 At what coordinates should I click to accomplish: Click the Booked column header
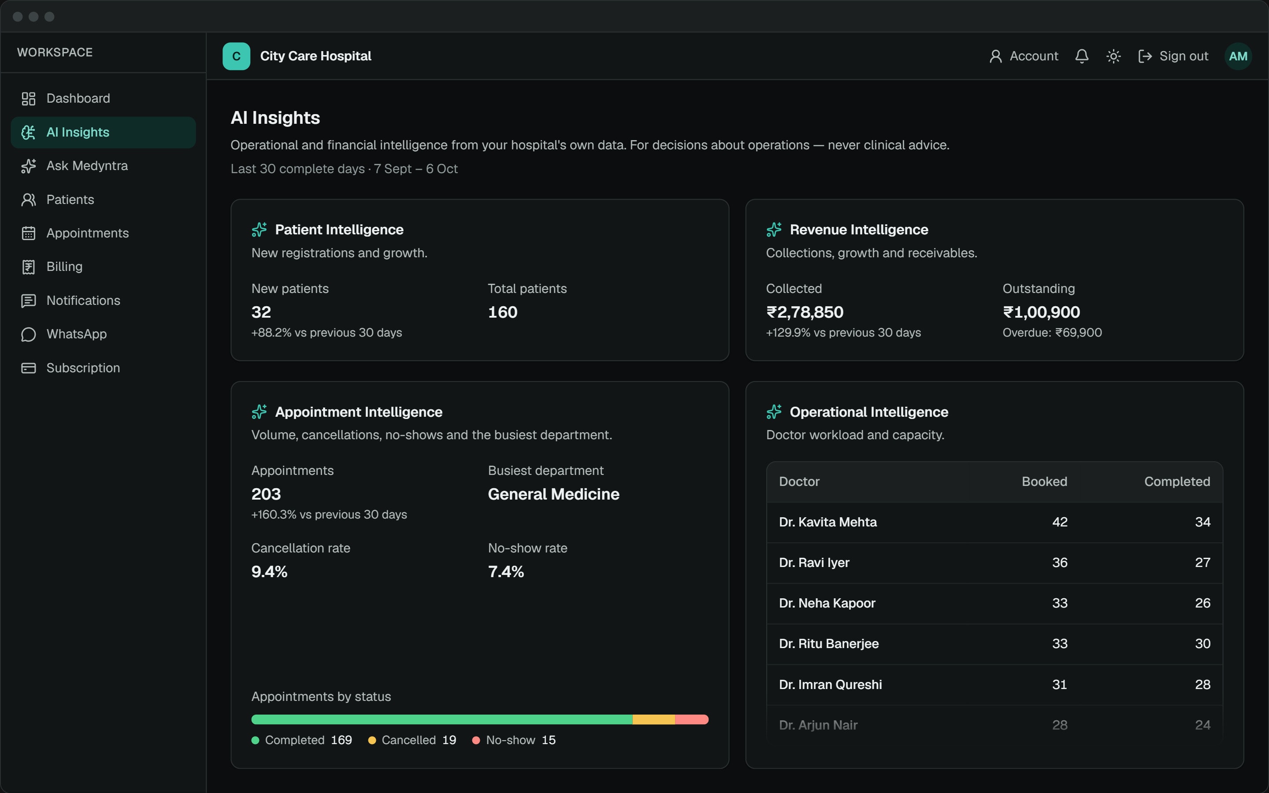pyautogui.click(x=1045, y=482)
